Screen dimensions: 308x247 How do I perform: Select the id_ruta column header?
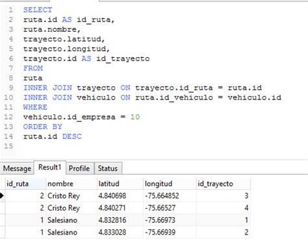tap(25, 184)
